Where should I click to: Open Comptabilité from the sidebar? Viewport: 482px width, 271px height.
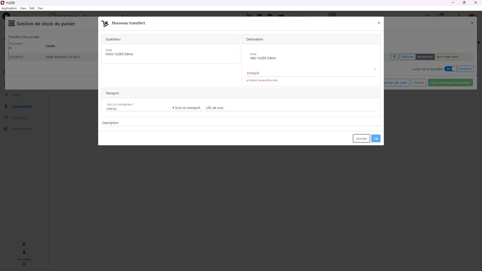point(21,106)
